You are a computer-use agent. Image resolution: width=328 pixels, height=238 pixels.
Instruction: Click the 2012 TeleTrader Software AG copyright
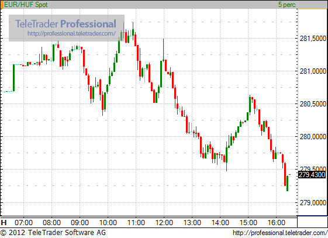(53, 233)
